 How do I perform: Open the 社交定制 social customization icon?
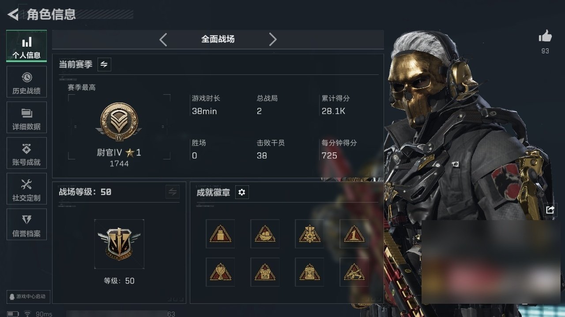pyautogui.click(x=26, y=189)
